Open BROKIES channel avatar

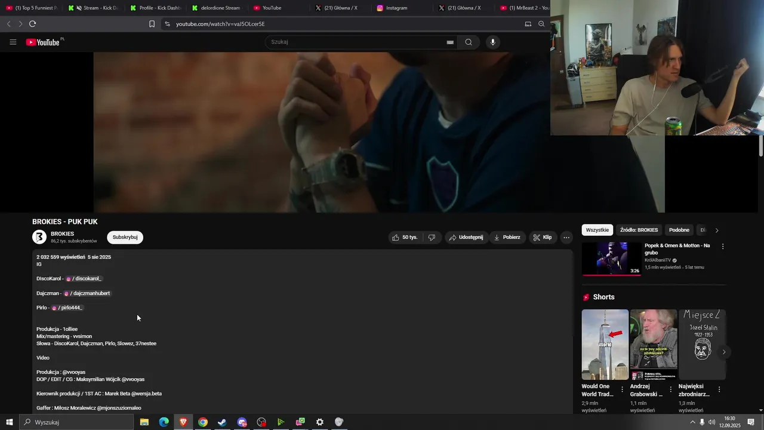point(39,237)
